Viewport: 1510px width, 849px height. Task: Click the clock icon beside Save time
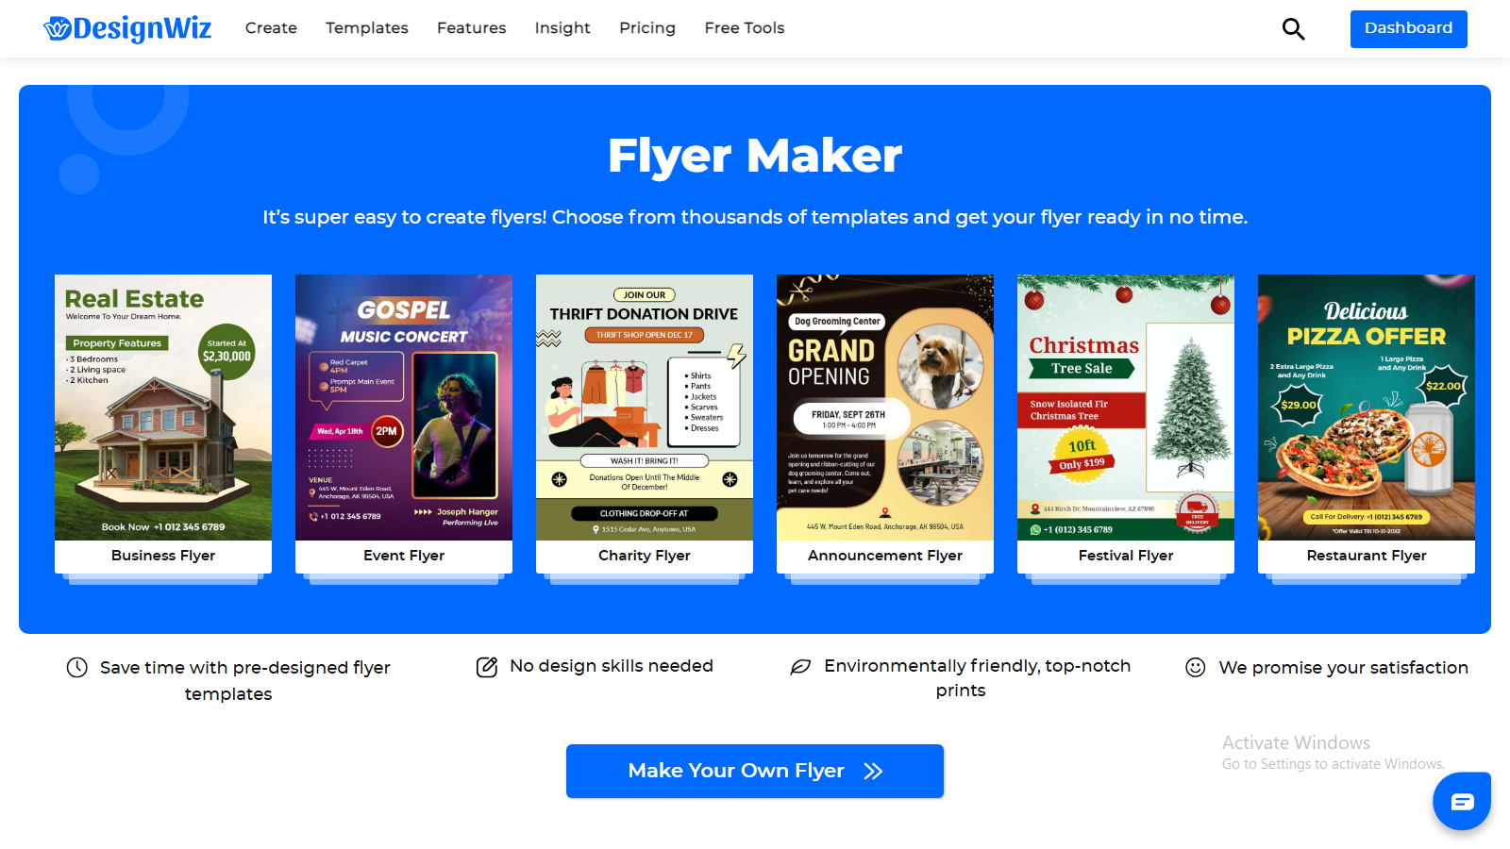[77, 667]
